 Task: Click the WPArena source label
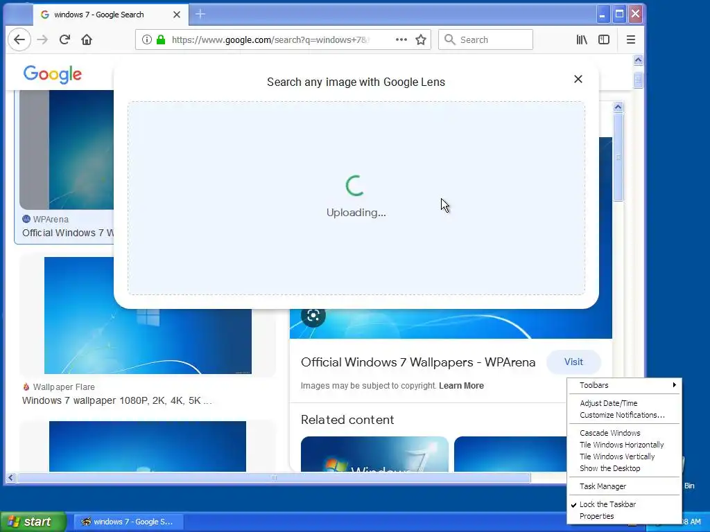[51, 220]
